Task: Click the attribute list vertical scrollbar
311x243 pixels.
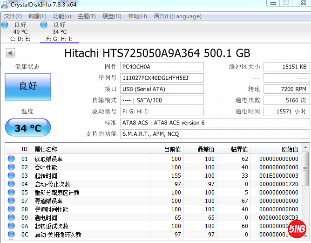Action: [305, 196]
